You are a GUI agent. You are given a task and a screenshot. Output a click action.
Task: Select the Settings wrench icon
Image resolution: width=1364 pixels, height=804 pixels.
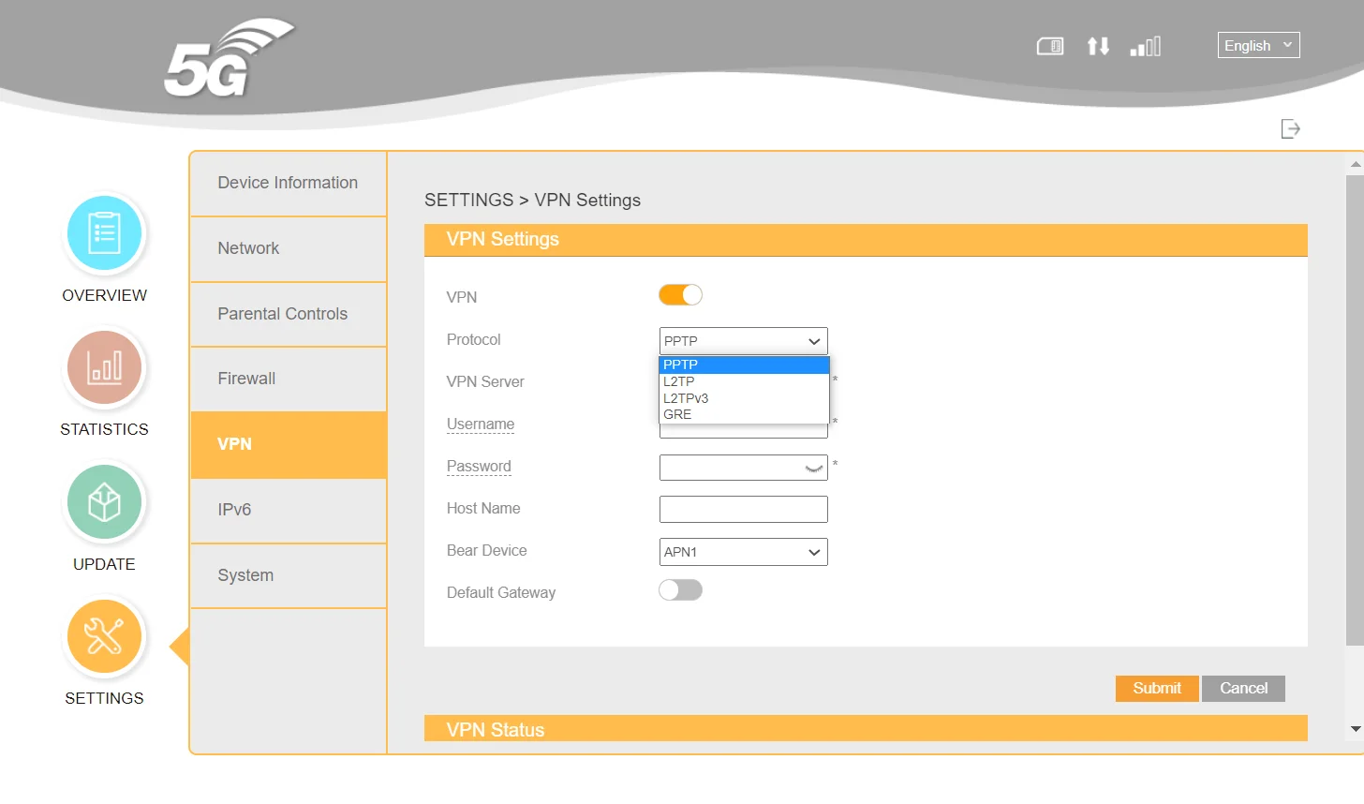[104, 637]
